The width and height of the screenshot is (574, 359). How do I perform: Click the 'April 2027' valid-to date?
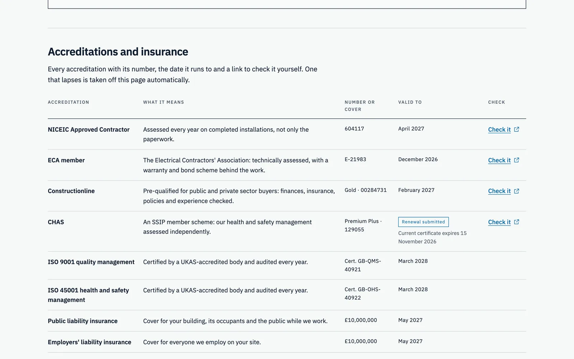[411, 129]
